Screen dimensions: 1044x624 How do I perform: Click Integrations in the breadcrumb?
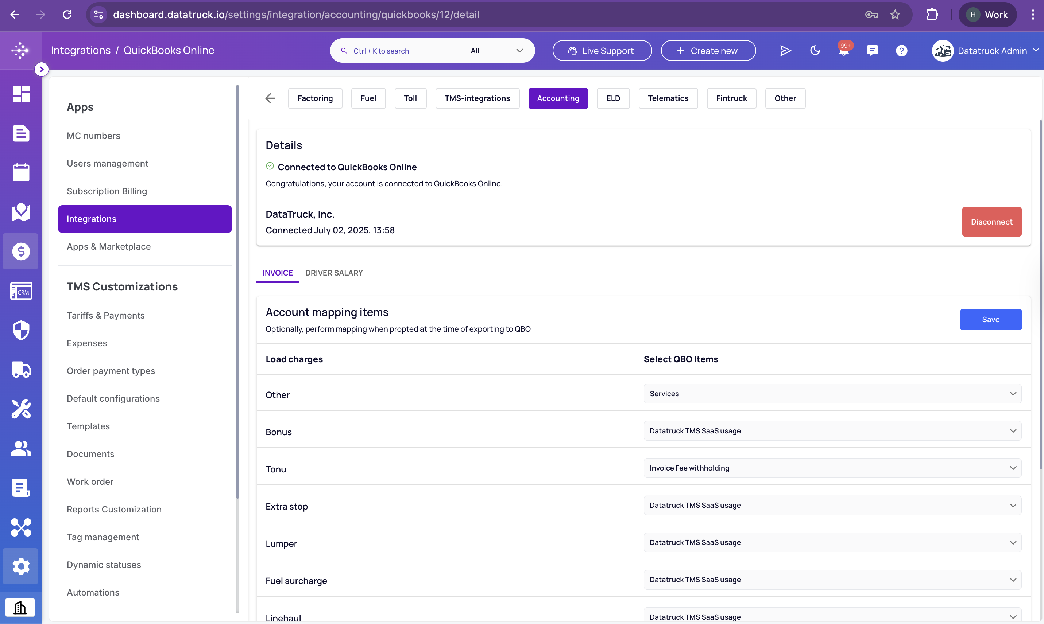(x=81, y=50)
